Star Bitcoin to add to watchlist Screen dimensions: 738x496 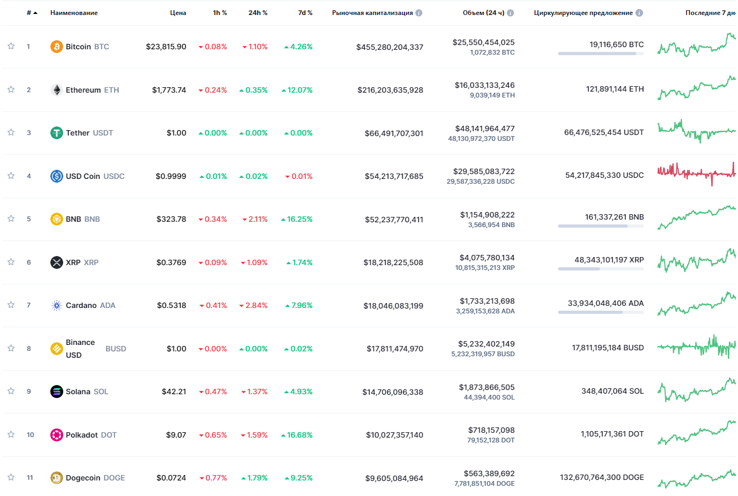(11, 46)
